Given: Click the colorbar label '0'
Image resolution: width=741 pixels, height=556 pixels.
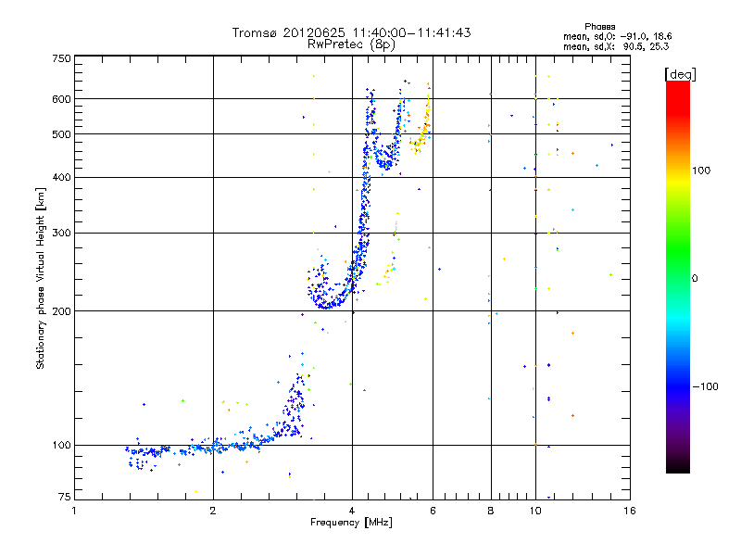Looking at the screenshot, I should tap(695, 278).
